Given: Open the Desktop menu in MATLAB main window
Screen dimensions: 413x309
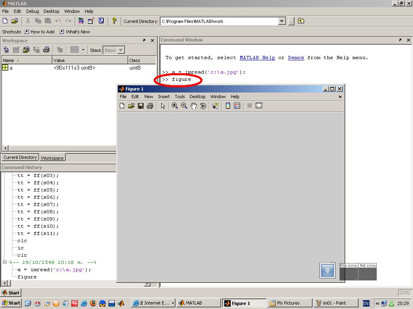Looking at the screenshot, I should click(51, 11).
